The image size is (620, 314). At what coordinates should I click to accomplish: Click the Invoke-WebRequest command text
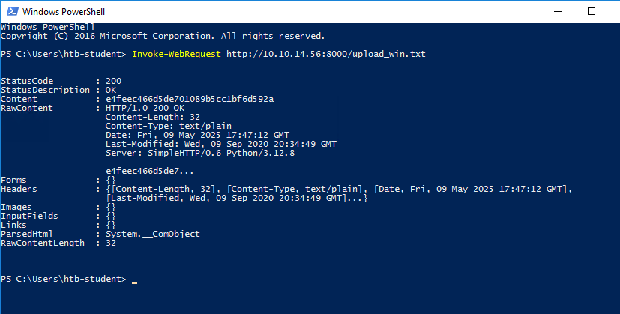click(x=176, y=54)
